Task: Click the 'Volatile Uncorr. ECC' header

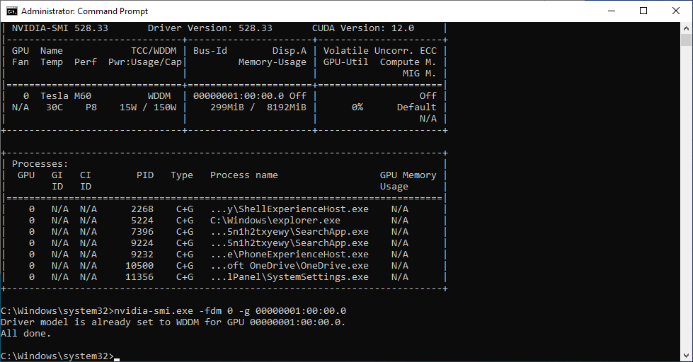Action: [379, 51]
